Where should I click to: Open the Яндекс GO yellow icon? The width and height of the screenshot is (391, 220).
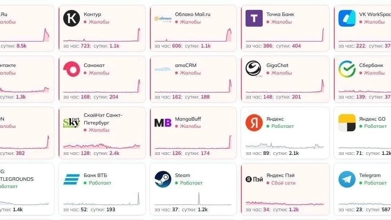coord(347,123)
